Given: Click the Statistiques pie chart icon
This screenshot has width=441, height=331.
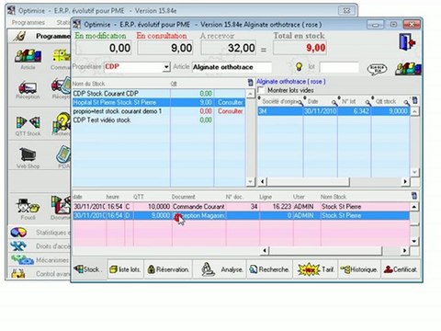Looking at the screenshot, I should point(18,233).
